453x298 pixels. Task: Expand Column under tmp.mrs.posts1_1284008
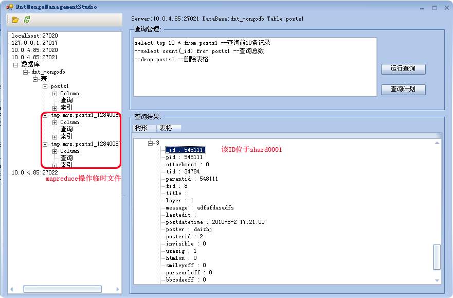click(55, 151)
